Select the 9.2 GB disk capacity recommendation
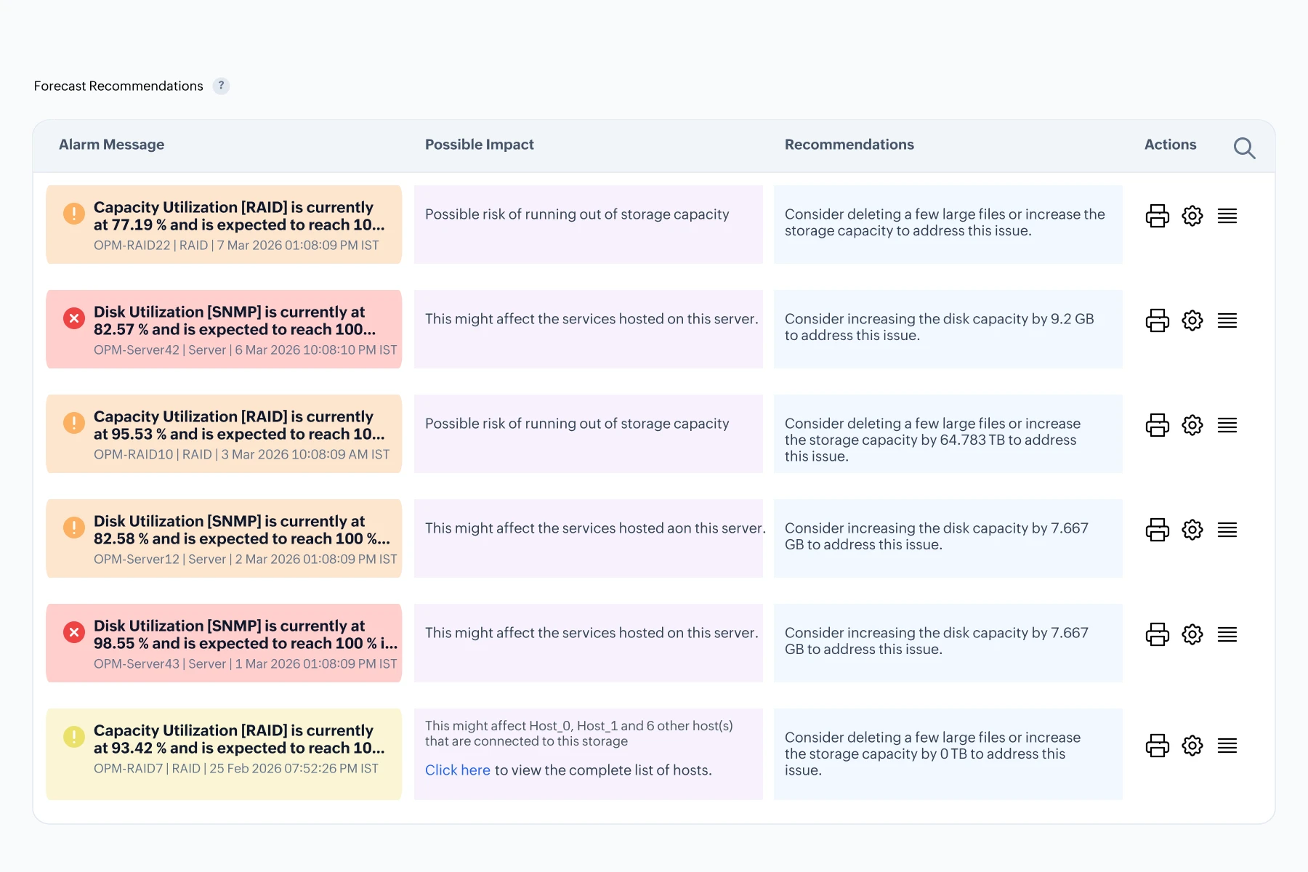Screen dimensions: 1308x872 point(938,327)
